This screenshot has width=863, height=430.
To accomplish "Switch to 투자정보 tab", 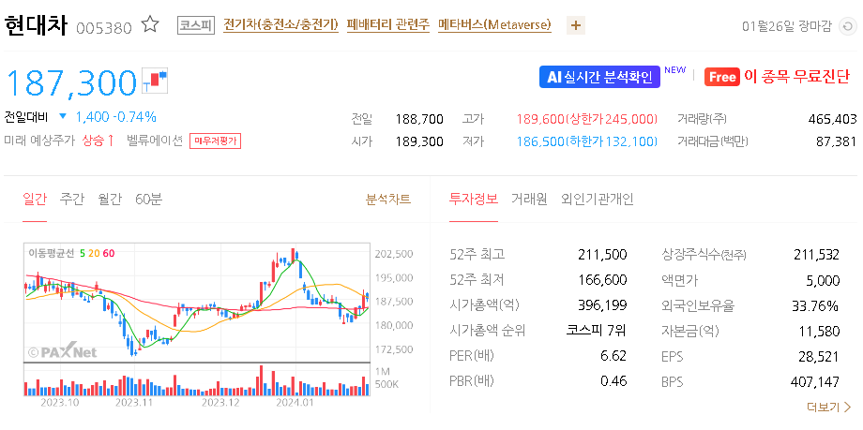I will (474, 199).
